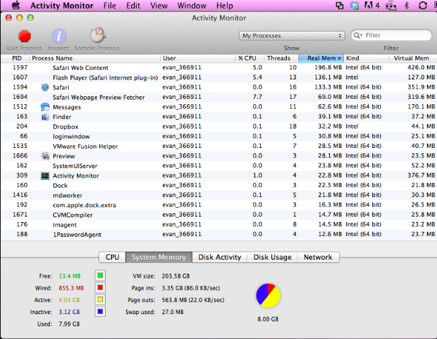Select the loginwindow process row
Screen dimensions: 437x339
pos(218,137)
